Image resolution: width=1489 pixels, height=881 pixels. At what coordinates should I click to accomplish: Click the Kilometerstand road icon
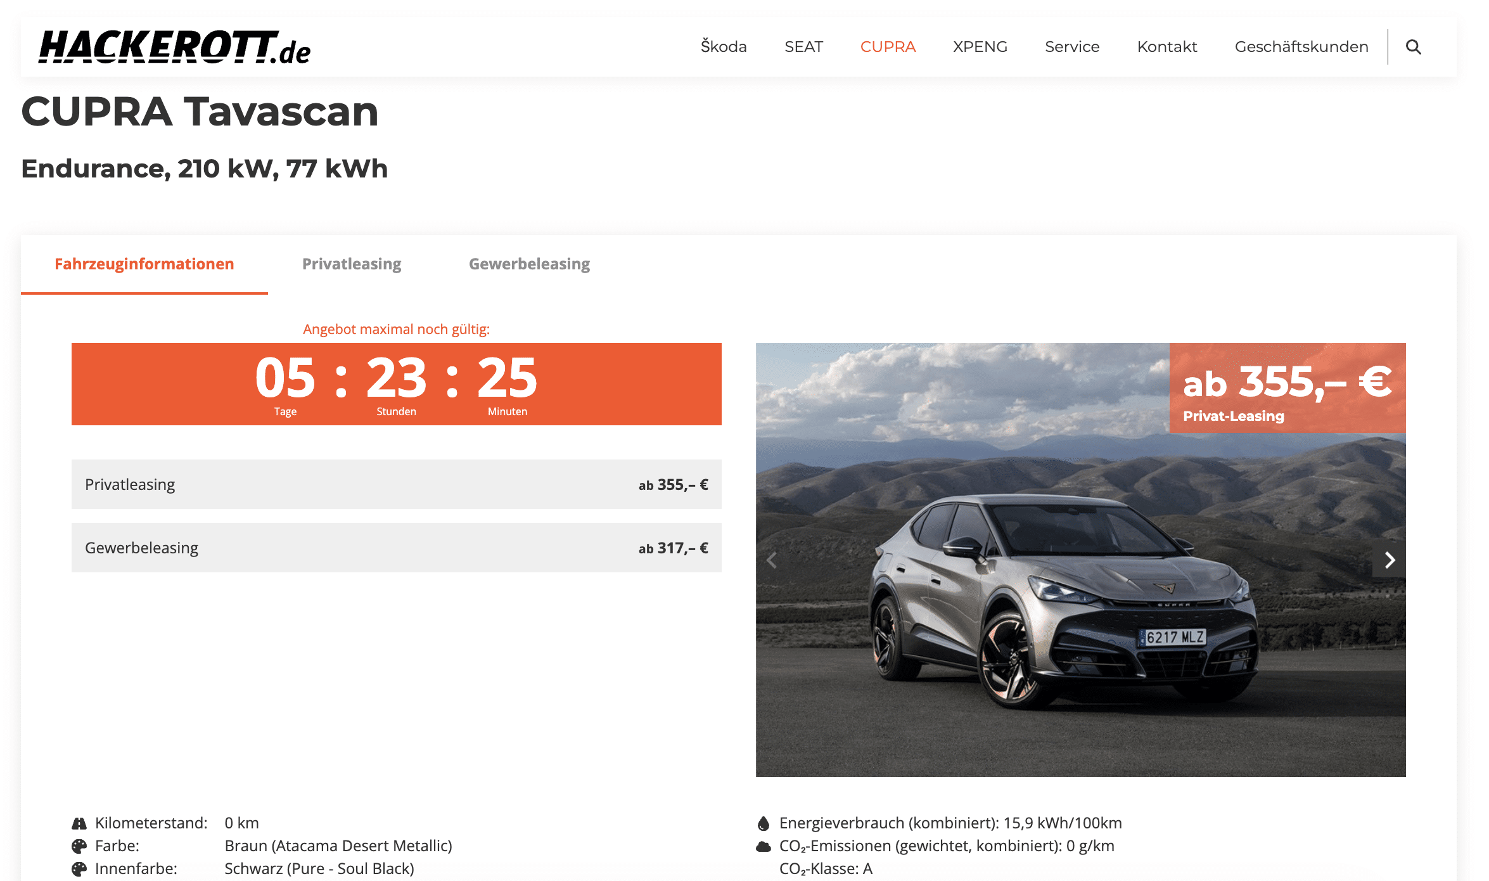tap(79, 823)
